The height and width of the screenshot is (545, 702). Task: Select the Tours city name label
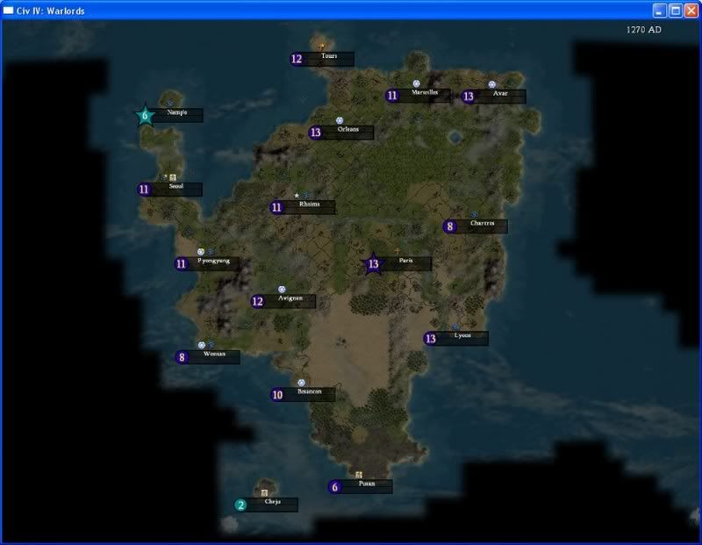point(329,56)
